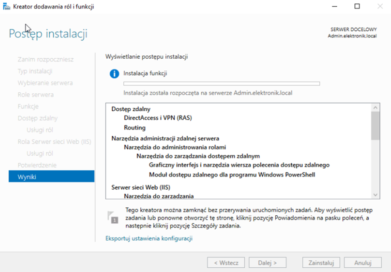Click the Dalej next button
The width and height of the screenshot is (391, 272).
[x=268, y=263]
